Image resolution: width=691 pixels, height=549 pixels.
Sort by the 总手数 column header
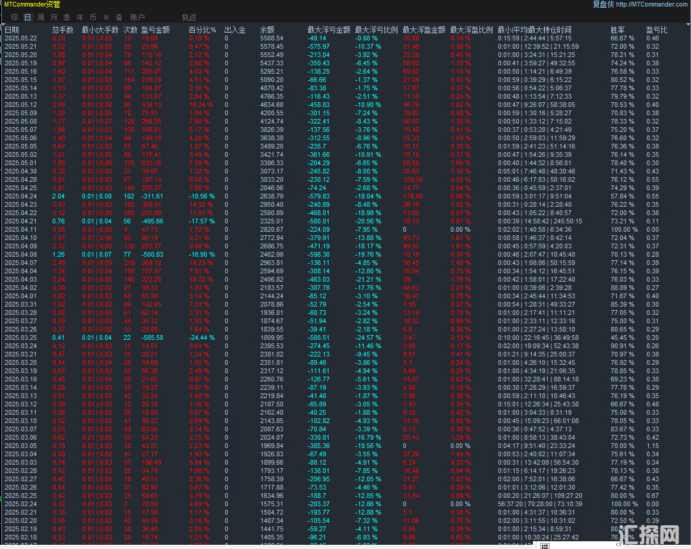click(62, 30)
